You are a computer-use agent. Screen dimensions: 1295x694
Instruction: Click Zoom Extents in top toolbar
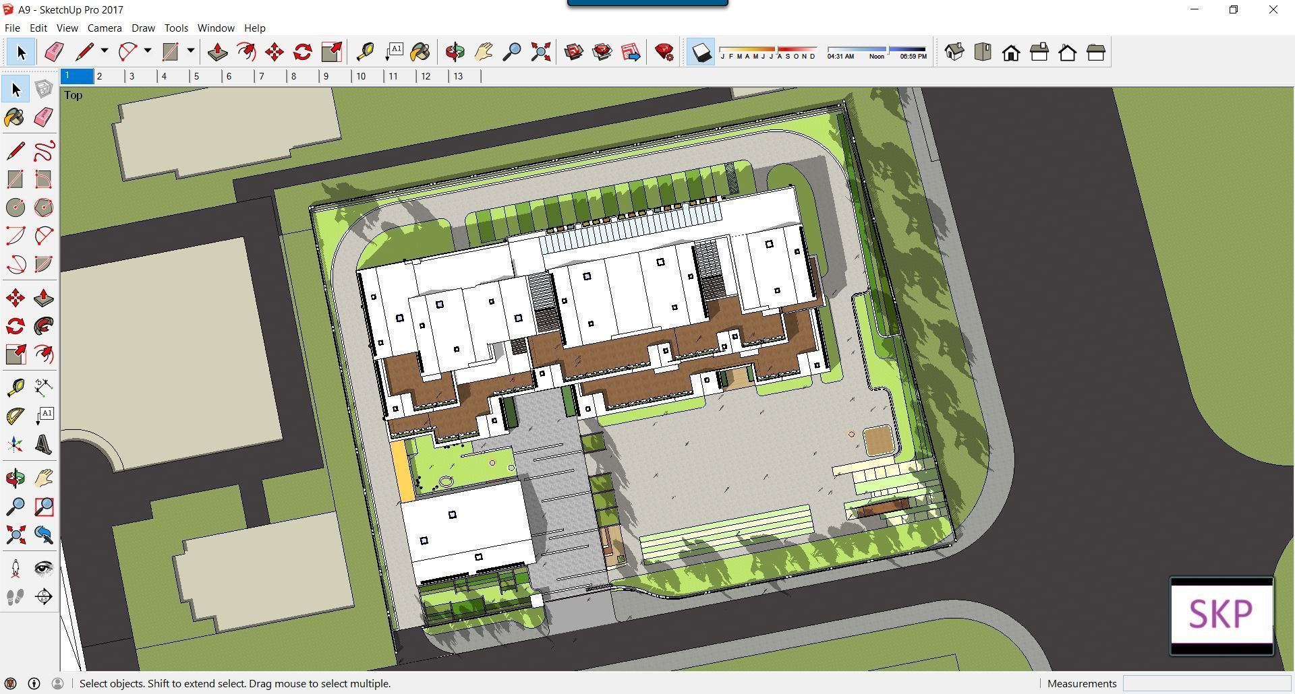pyautogui.click(x=540, y=52)
